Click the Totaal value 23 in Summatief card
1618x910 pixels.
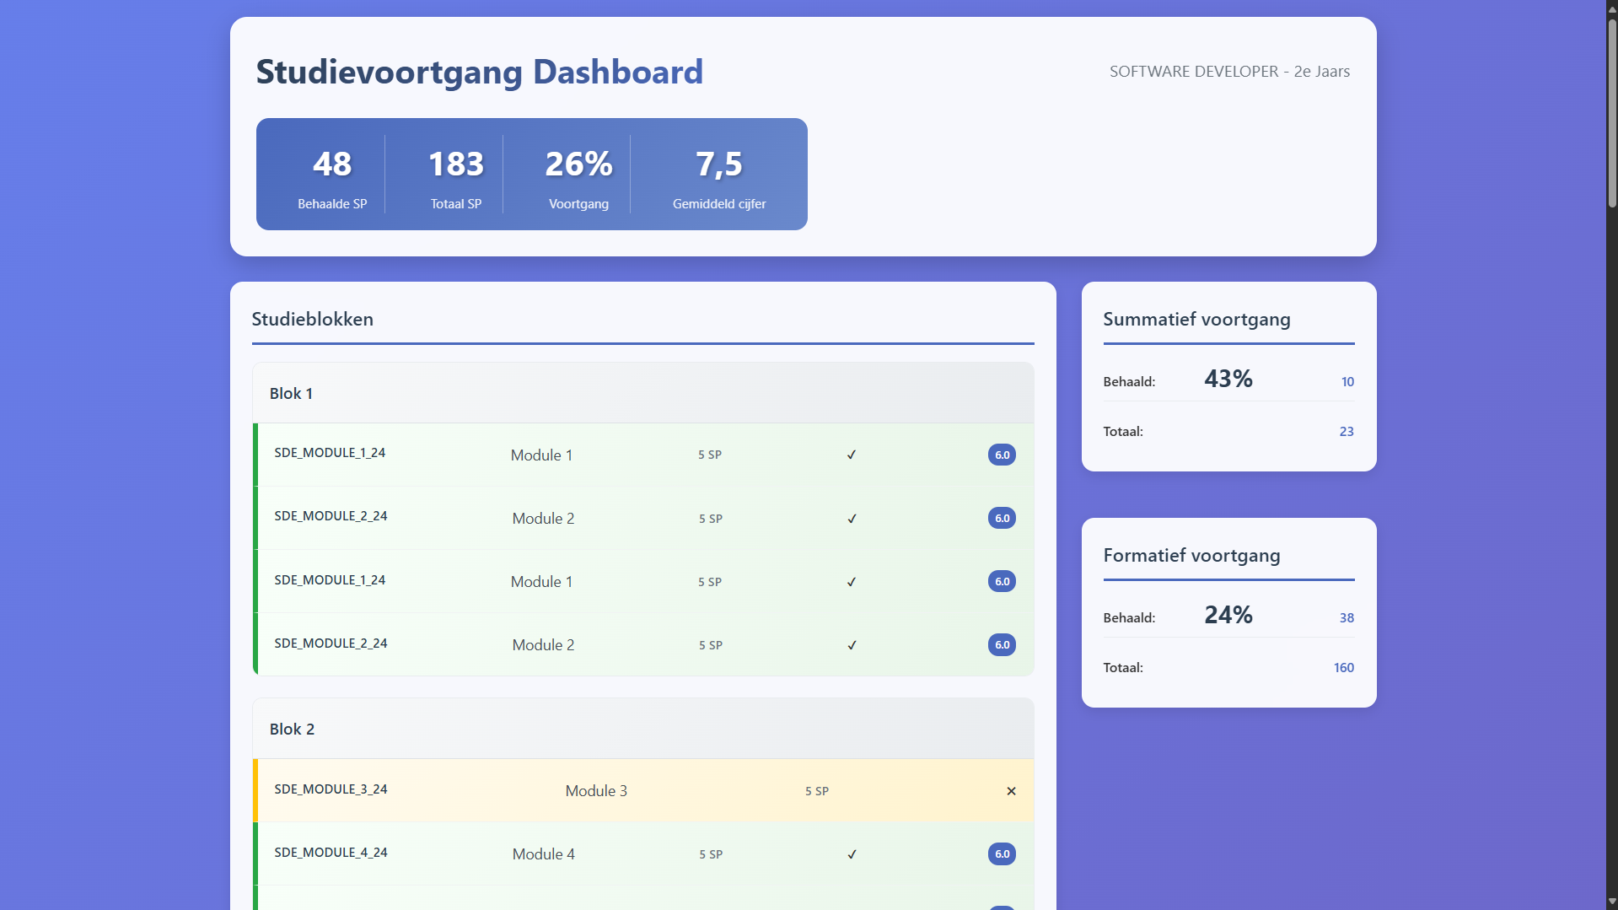tap(1347, 432)
